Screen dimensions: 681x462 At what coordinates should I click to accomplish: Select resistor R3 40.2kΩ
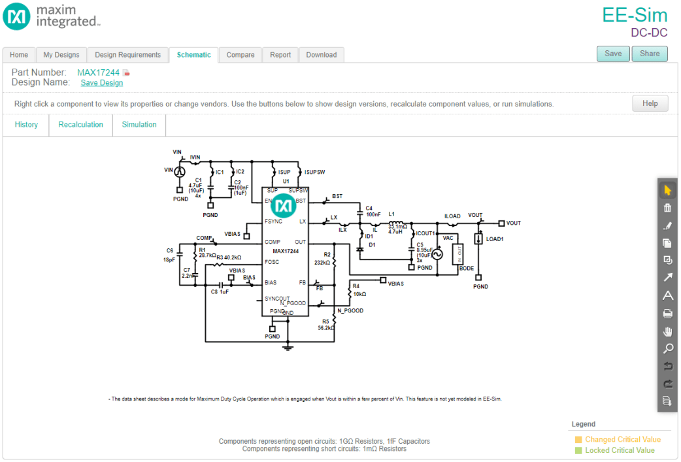click(219, 264)
